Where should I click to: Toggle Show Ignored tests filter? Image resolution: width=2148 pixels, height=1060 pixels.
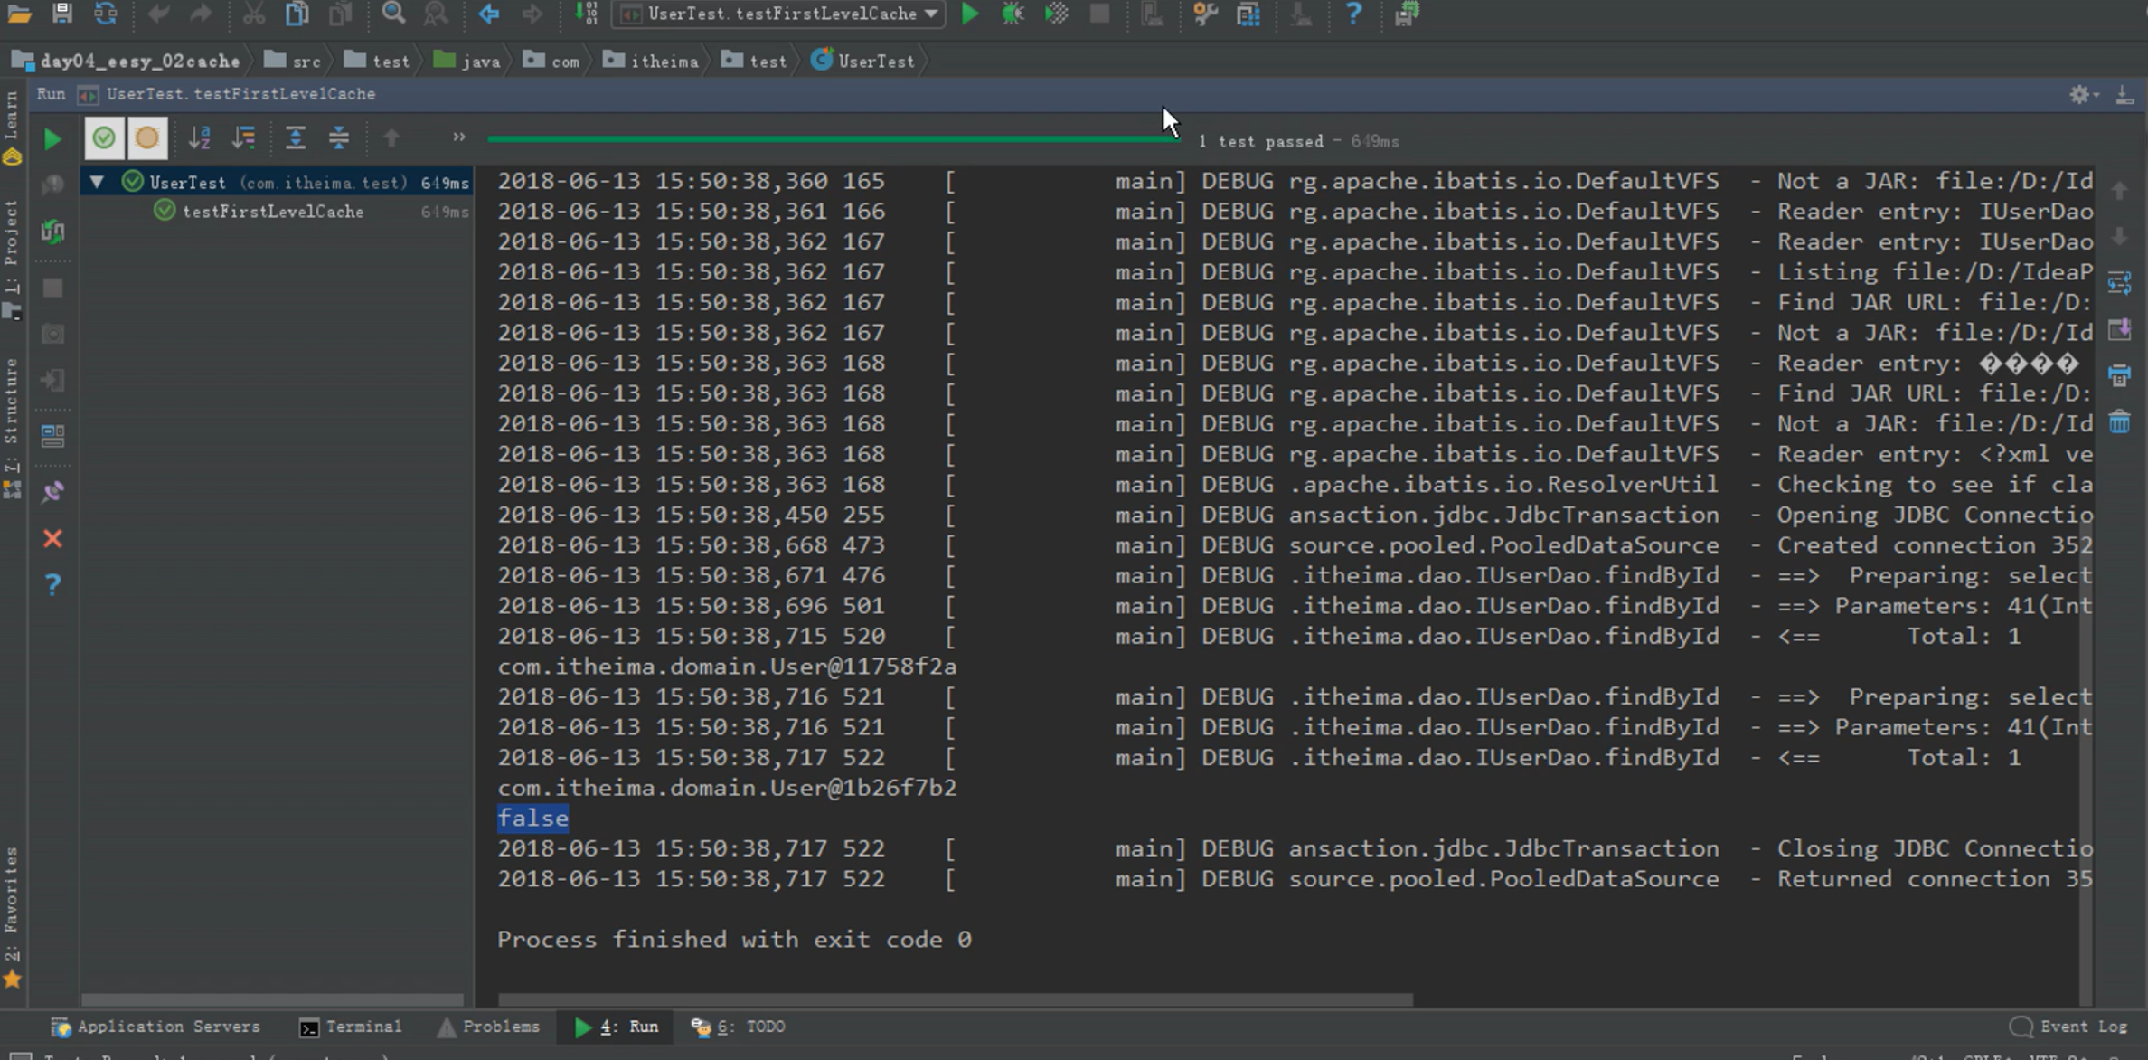146,138
